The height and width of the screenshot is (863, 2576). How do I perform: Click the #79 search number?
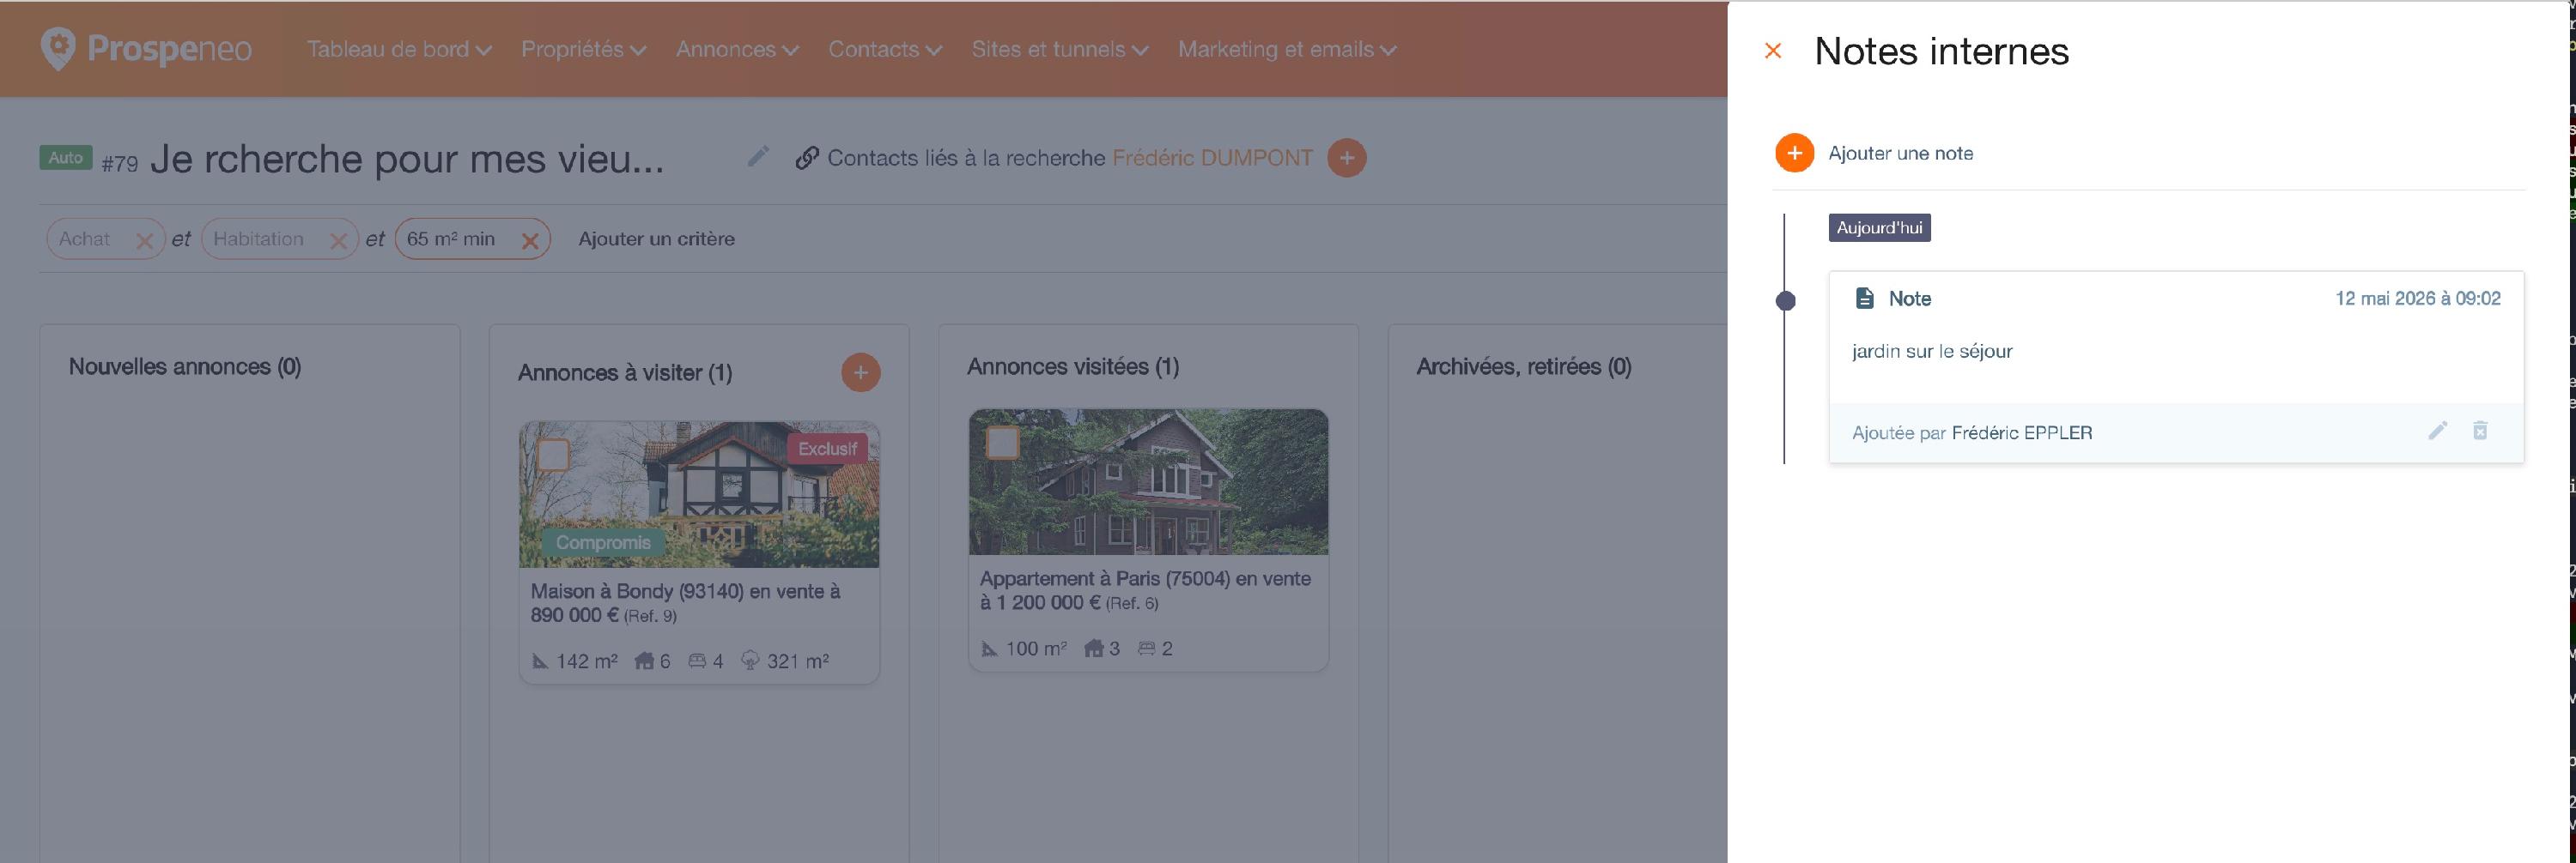click(119, 164)
